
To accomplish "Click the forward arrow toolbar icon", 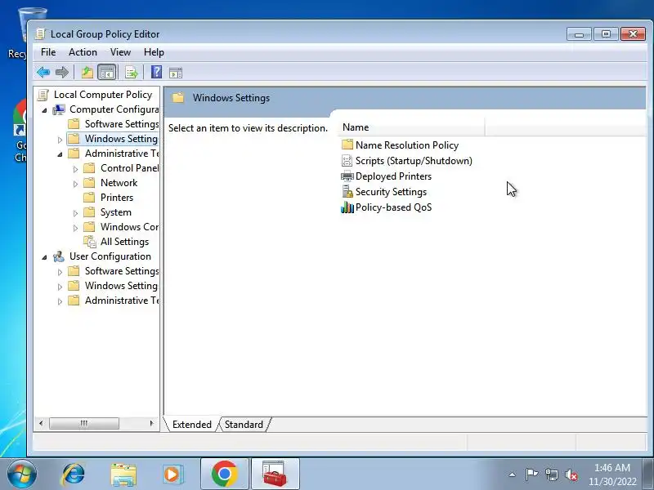I will click(x=62, y=73).
